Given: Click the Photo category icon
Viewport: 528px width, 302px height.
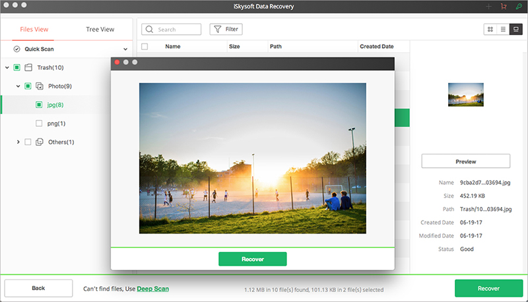Looking at the screenshot, I should pos(40,86).
